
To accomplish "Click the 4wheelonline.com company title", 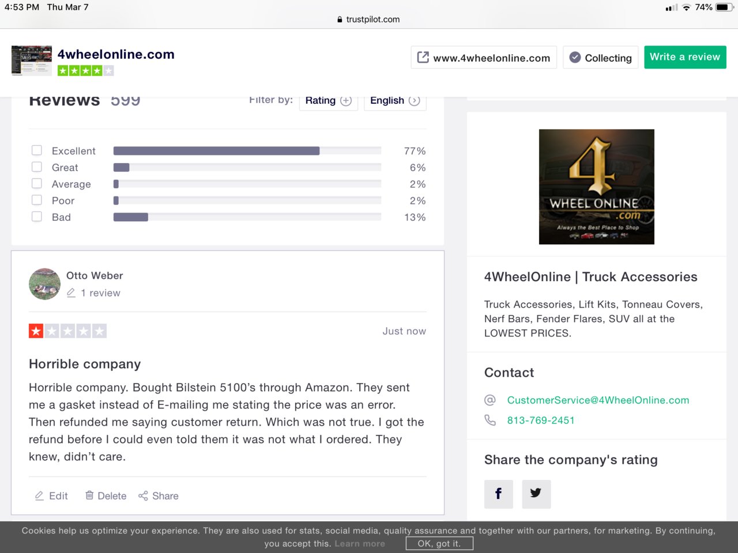I will pos(116,54).
